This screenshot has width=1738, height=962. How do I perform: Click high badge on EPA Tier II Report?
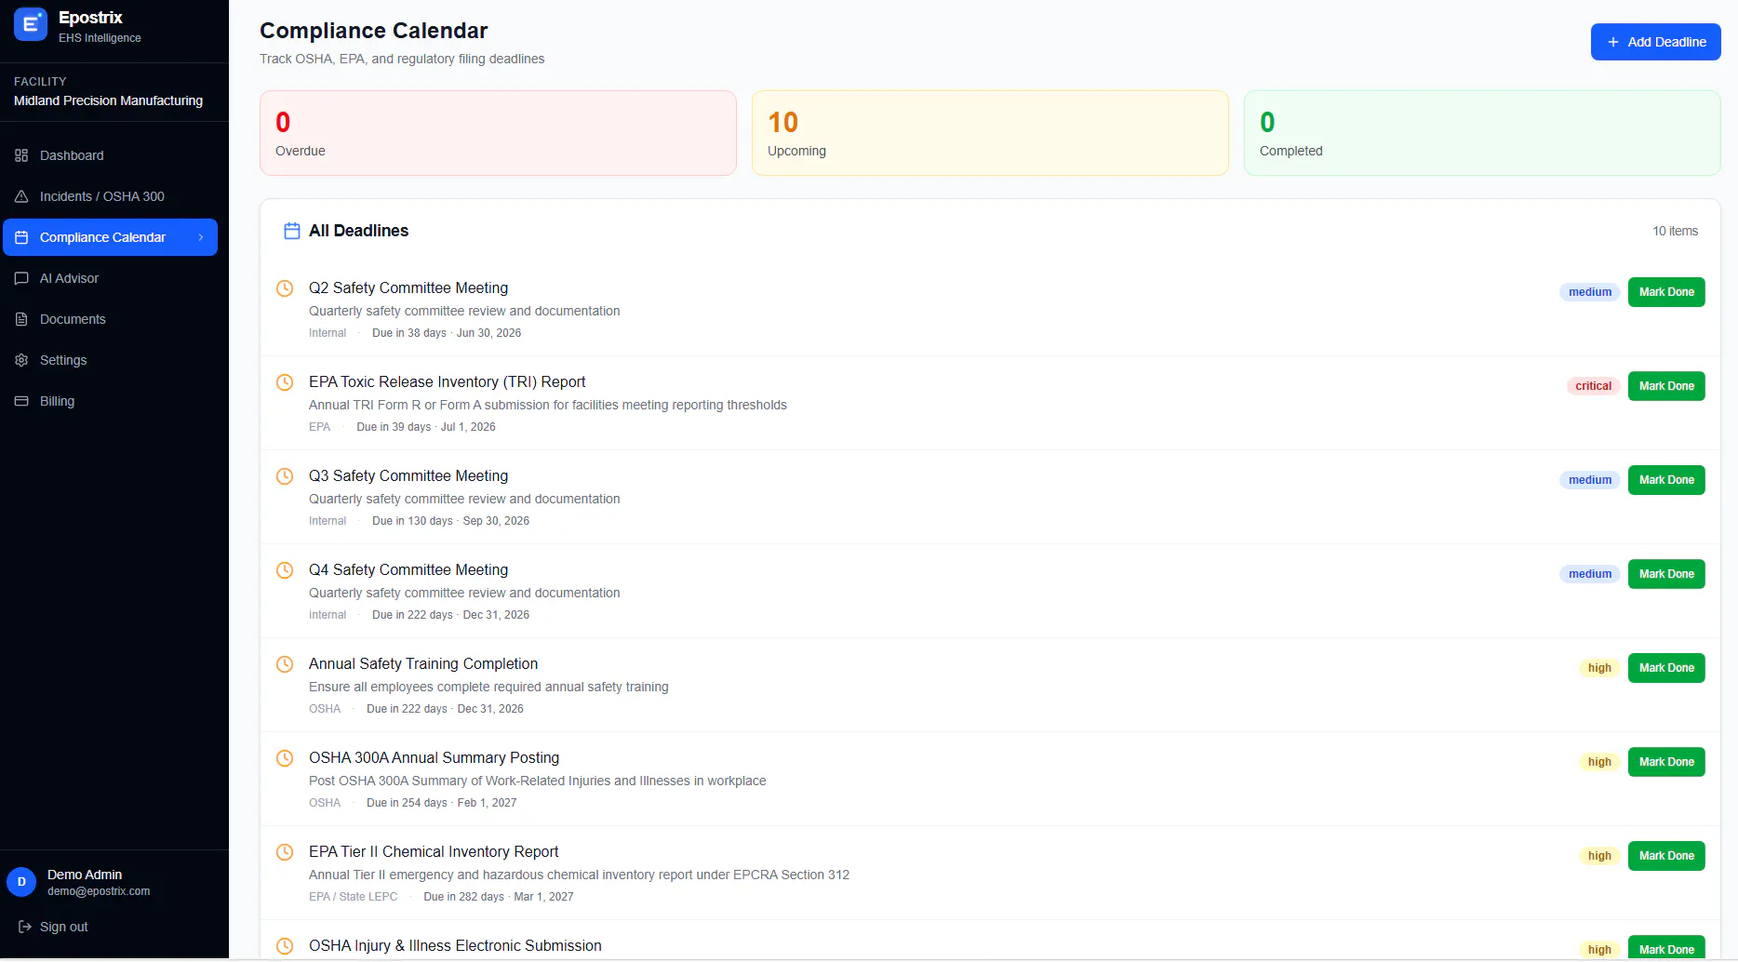click(1599, 856)
